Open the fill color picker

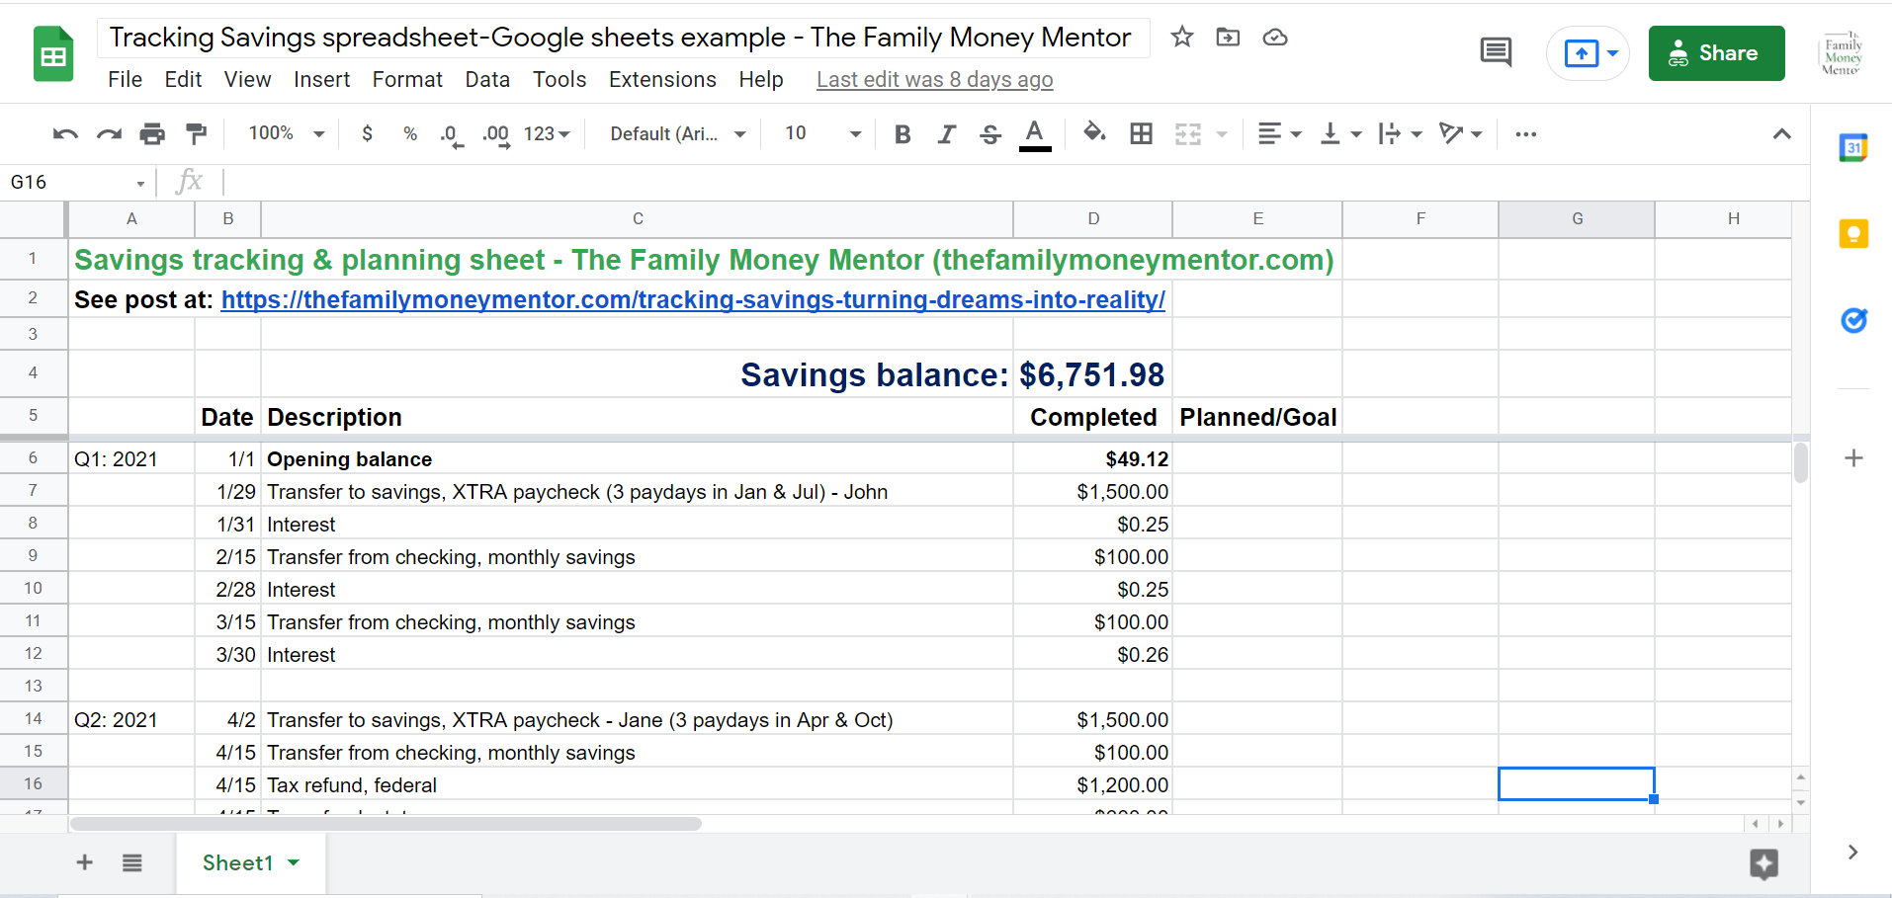pyautogui.click(x=1093, y=133)
